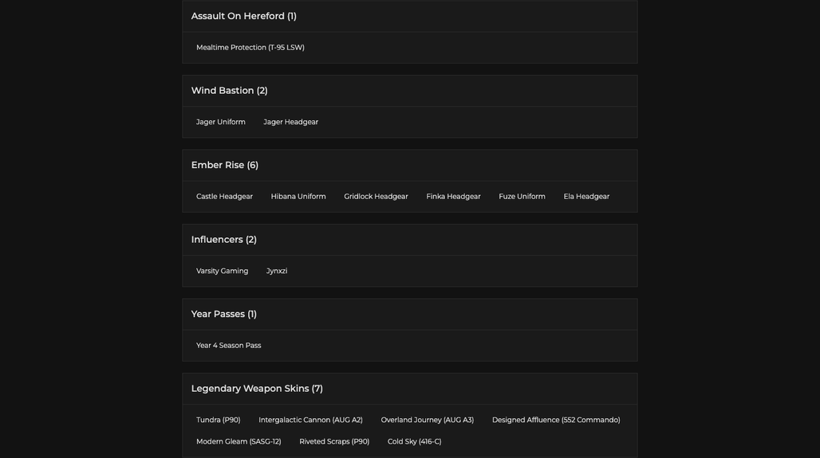The image size is (820, 458).
Task: Click the Jager Uniform item
Action: coord(221,122)
